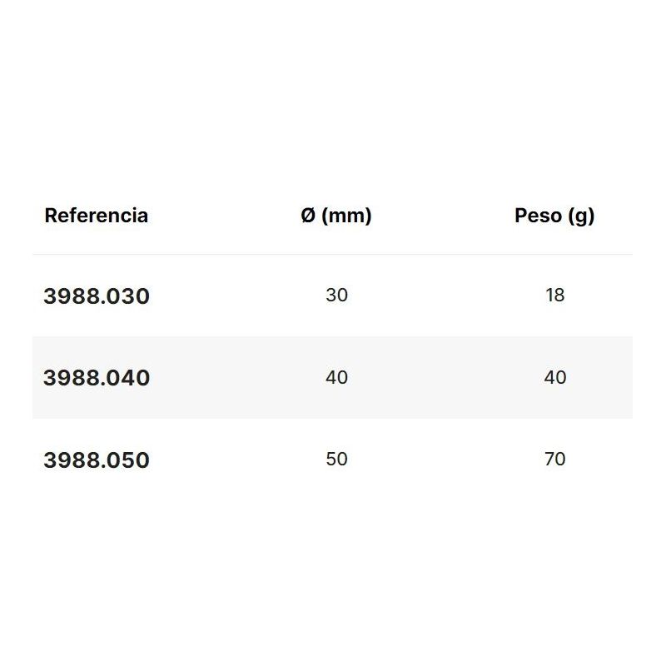Click the "(mm)" unit label

pos(347,216)
